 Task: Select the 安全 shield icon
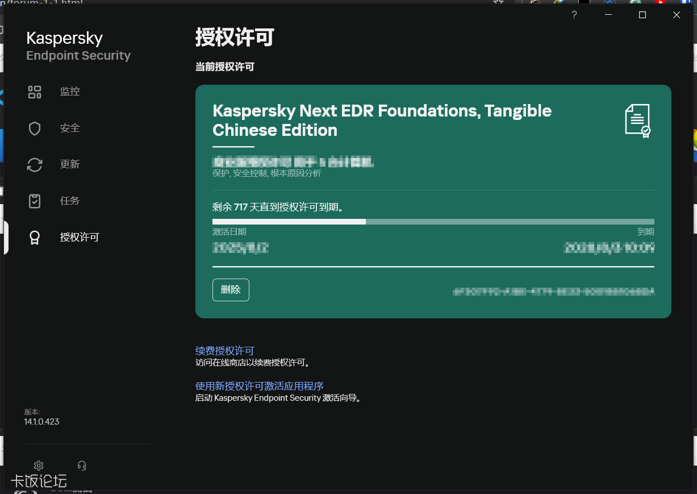click(35, 128)
